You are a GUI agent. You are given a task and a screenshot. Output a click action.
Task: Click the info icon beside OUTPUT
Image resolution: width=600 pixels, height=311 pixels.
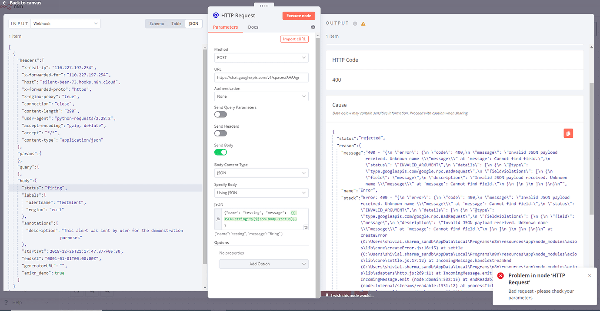(355, 24)
